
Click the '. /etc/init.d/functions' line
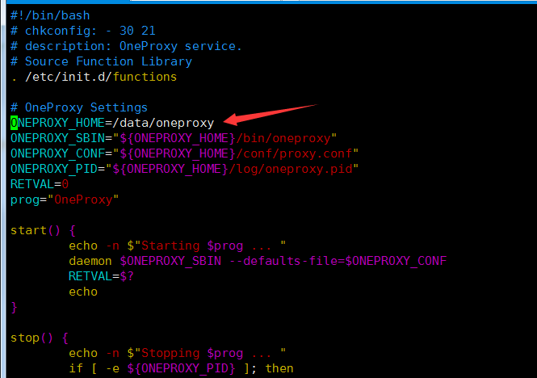click(x=94, y=77)
